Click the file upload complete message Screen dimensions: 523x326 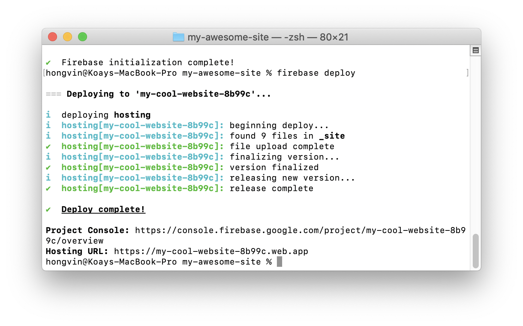[282, 147]
